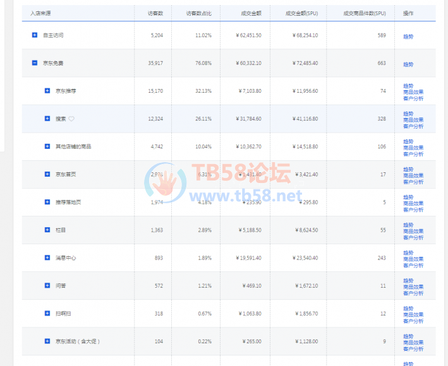The width and height of the screenshot is (448, 366).
Task: Expand the 自主访问 row
Action: (35, 35)
